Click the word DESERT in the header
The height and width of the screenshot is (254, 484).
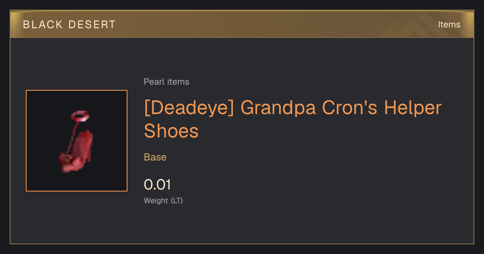point(92,25)
